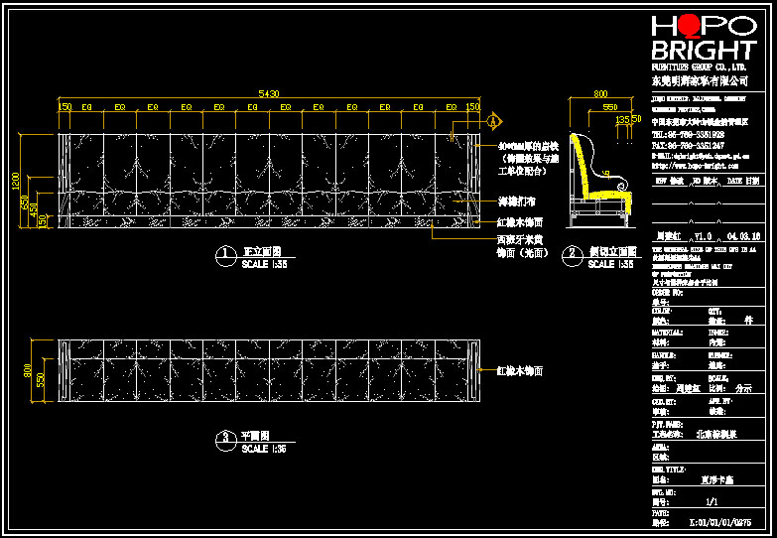Select the 1/1 sheet number
This screenshot has width=777, height=538.
click(x=712, y=502)
